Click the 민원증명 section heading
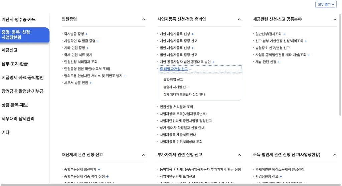The width and height of the screenshot is (342, 186). [69, 19]
